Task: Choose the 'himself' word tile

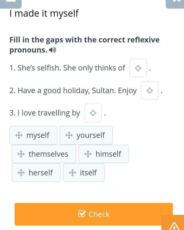Action: [x=104, y=154]
